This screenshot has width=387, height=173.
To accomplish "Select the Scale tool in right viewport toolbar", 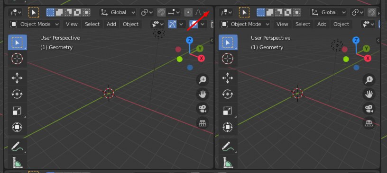I will click(228, 111).
